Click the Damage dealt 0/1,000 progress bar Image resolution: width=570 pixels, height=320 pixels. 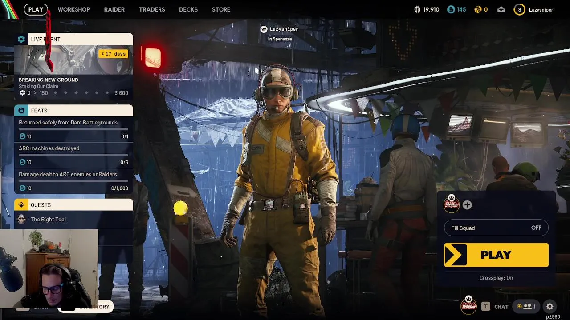point(73,181)
